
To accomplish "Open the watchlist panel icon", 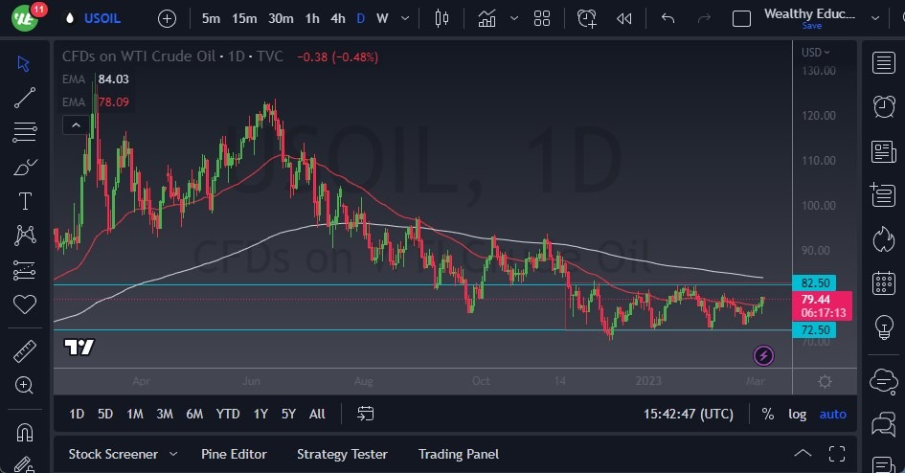I will 884,63.
